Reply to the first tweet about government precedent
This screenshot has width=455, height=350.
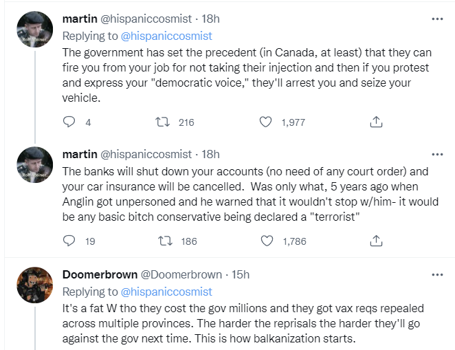click(x=69, y=122)
